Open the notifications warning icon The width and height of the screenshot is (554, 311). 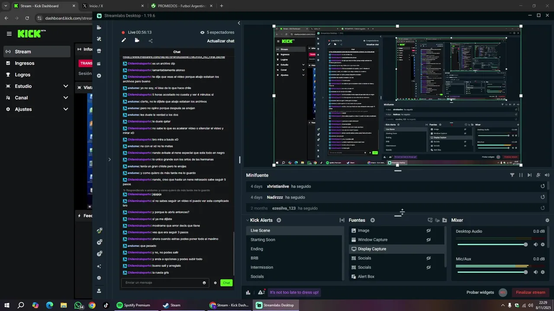pyautogui.click(x=261, y=292)
